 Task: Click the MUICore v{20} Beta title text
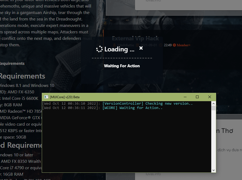64,97
